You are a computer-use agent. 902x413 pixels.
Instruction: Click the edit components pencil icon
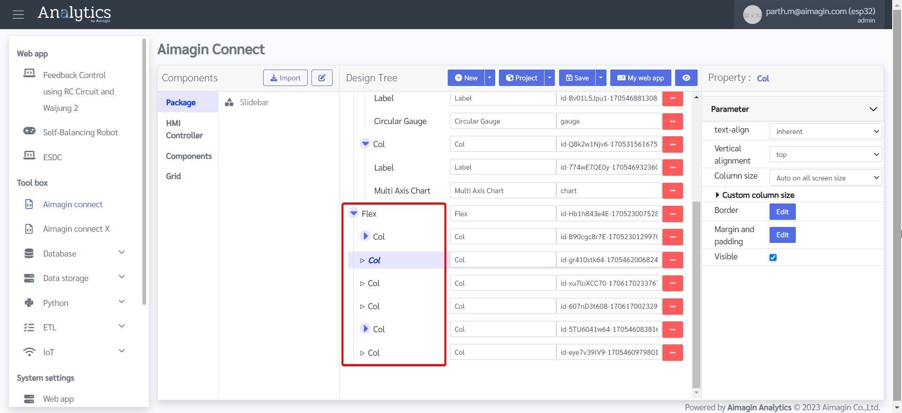pyautogui.click(x=322, y=78)
